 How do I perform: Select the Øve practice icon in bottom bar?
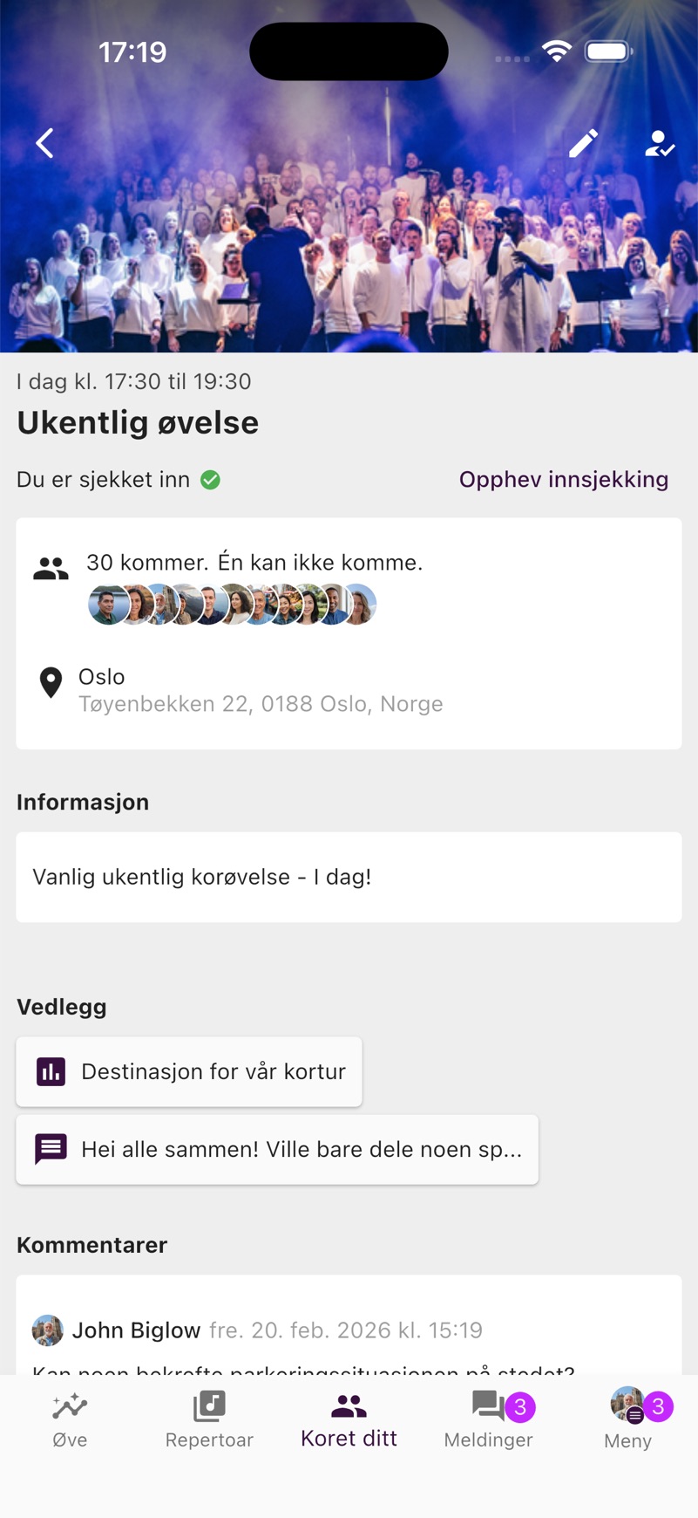click(70, 1418)
